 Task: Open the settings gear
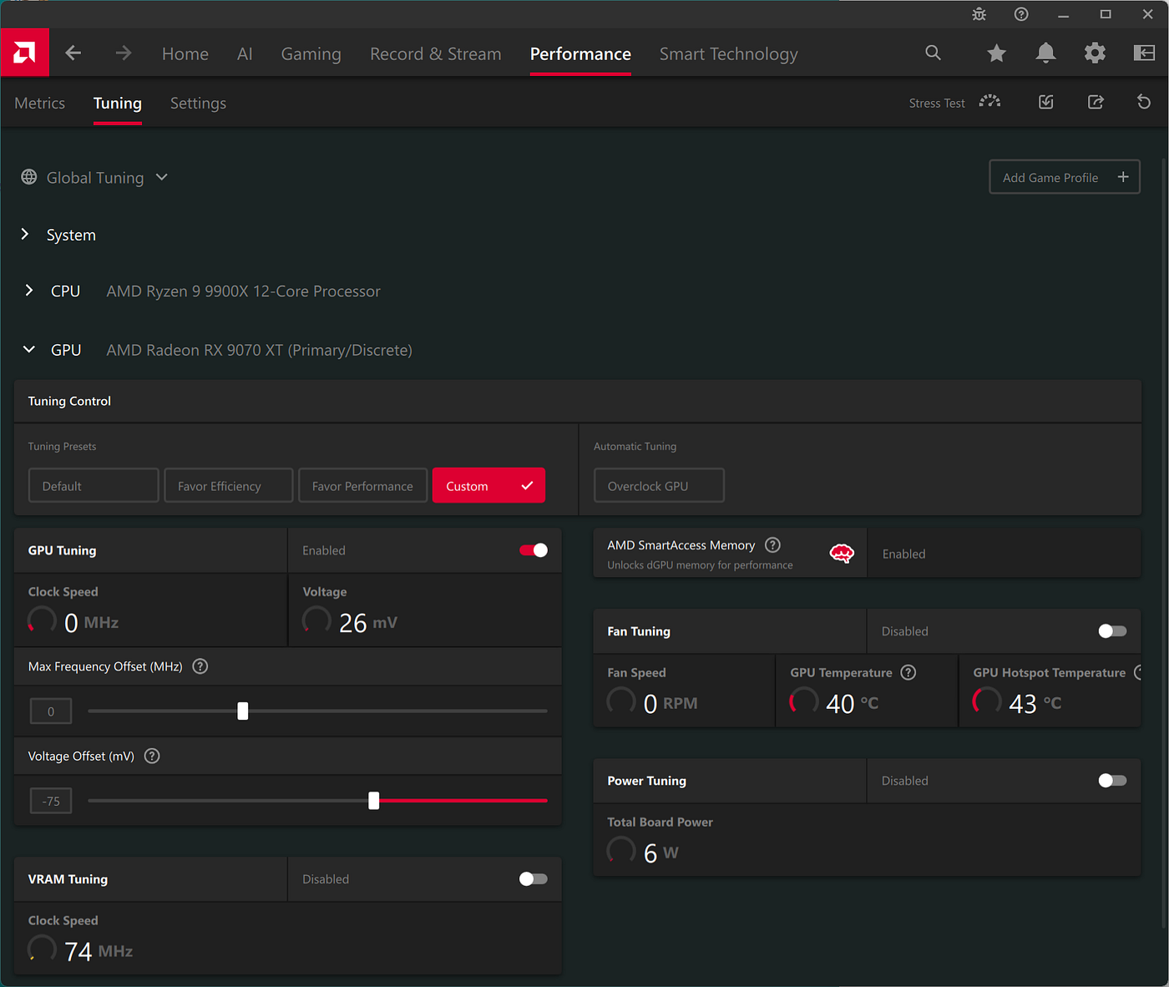(x=1095, y=53)
